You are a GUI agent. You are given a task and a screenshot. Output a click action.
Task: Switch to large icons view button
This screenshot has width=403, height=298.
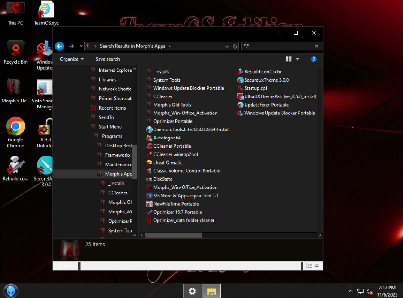tap(318, 266)
